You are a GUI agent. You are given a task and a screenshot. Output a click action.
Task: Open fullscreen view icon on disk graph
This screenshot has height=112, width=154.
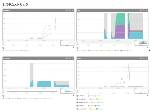click(x=141, y=58)
